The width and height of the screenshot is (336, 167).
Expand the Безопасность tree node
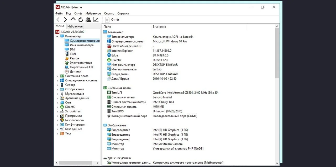point(57,120)
